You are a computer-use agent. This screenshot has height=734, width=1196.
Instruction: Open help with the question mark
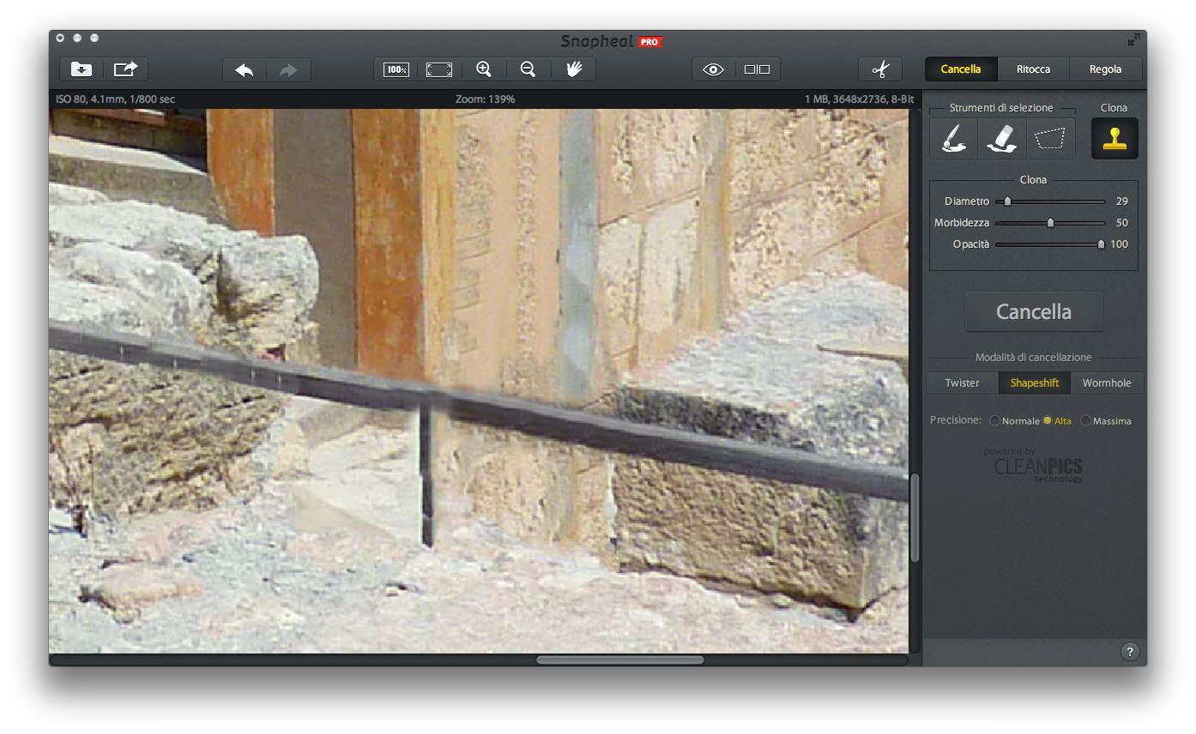click(x=1130, y=652)
